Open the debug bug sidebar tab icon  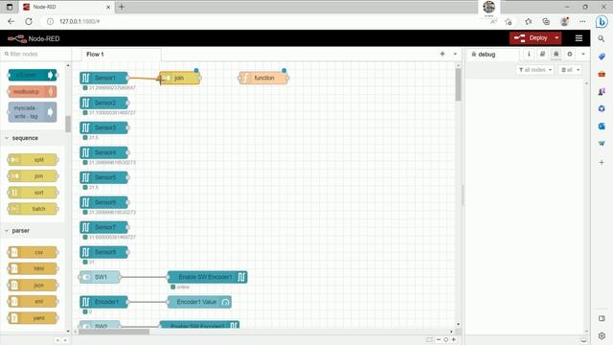(556, 54)
